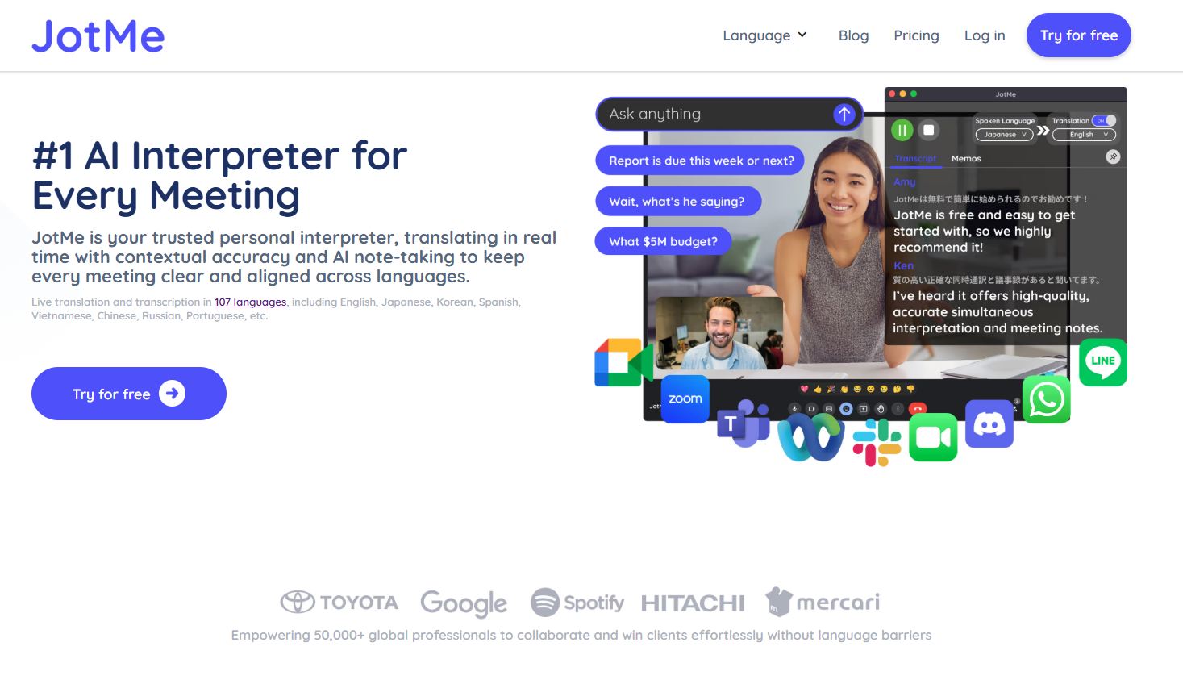Click the double-arrow language direction icon

(x=1043, y=130)
